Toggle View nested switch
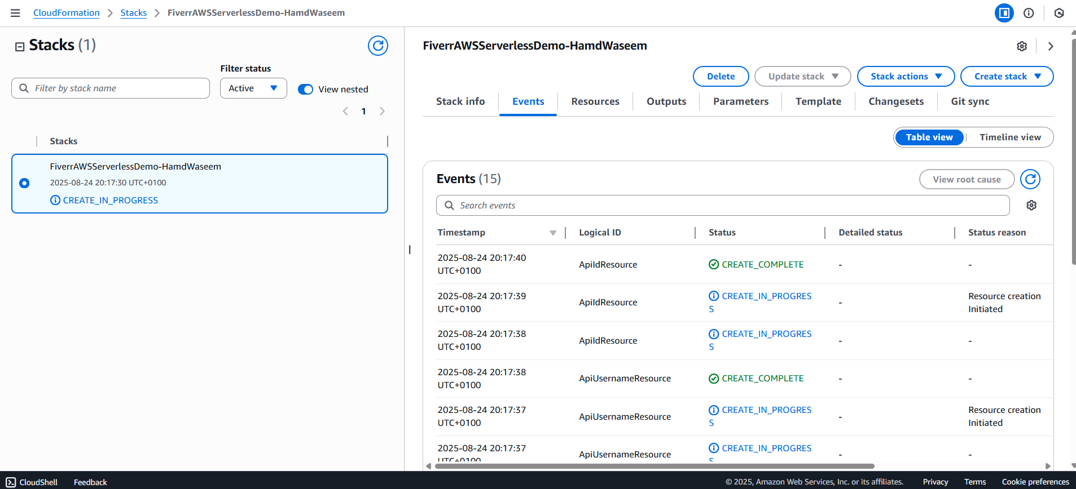Screen dimensions: 1076x489 coord(305,89)
